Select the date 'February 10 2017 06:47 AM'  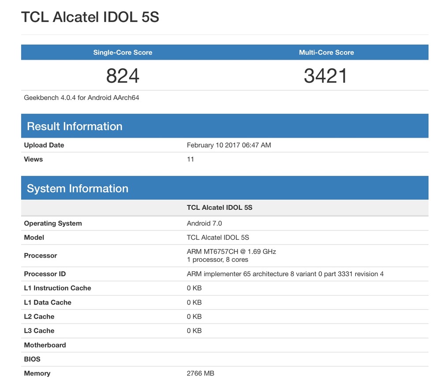[x=229, y=145]
